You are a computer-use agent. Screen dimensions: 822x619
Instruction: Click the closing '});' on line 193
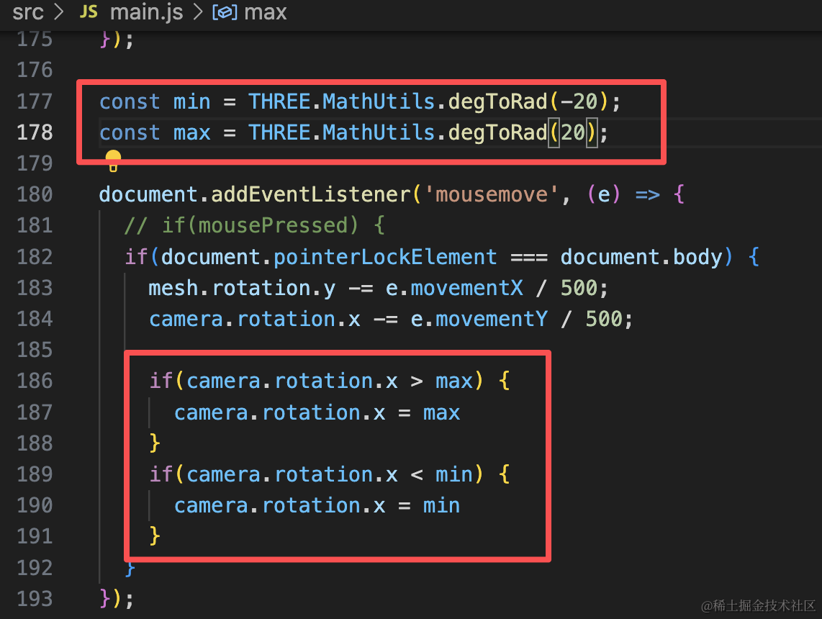click(117, 599)
